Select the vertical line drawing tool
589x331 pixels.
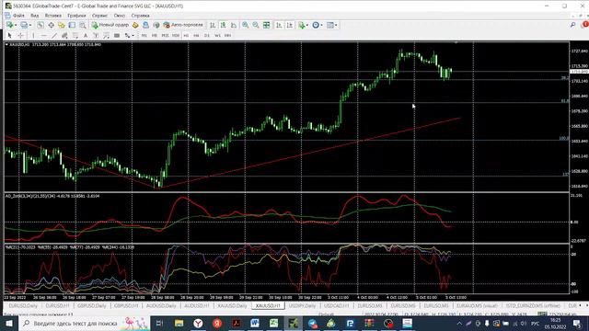tap(33, 35)
